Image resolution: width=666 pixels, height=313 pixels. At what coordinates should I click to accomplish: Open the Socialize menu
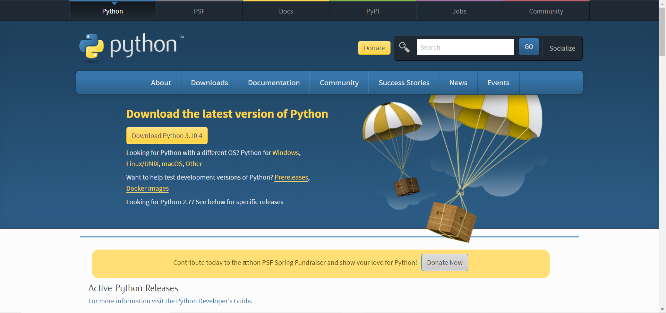(x=562, y=48)
